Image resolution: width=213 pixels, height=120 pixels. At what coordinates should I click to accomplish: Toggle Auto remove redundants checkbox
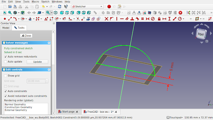tap(5, 57)
